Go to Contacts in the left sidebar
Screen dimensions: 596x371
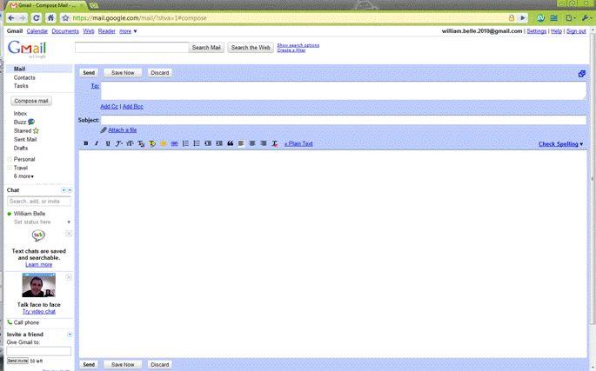[24, 77]
